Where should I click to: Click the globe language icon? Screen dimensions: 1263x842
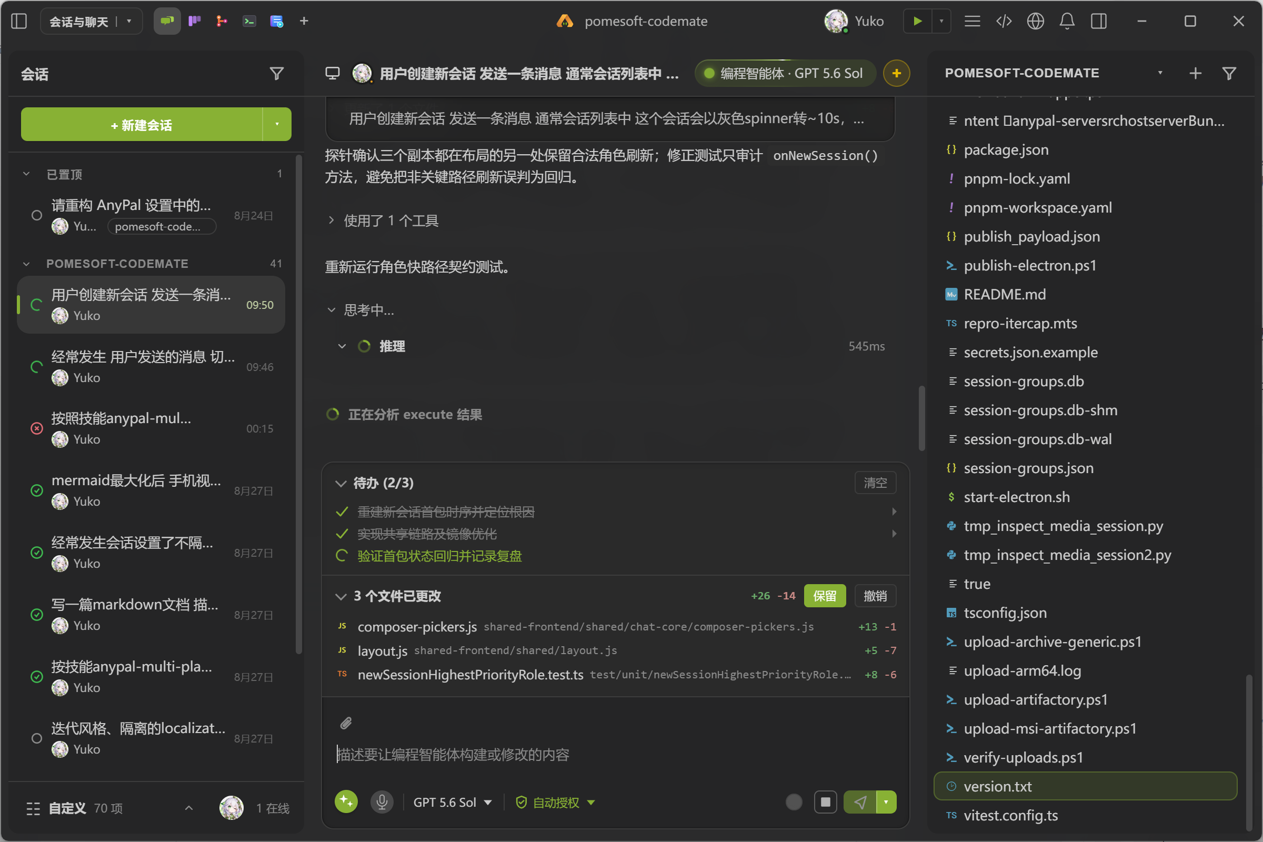(1036, 22)
